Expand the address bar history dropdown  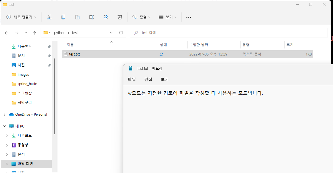111,33
